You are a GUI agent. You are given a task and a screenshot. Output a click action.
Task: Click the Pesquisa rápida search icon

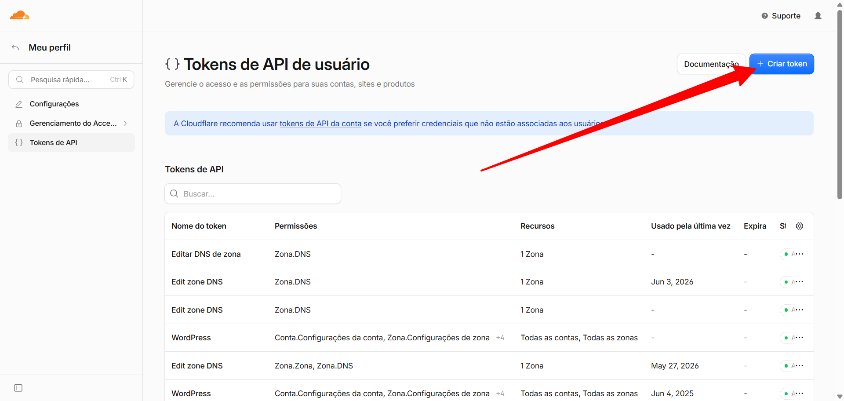point(20,80)
